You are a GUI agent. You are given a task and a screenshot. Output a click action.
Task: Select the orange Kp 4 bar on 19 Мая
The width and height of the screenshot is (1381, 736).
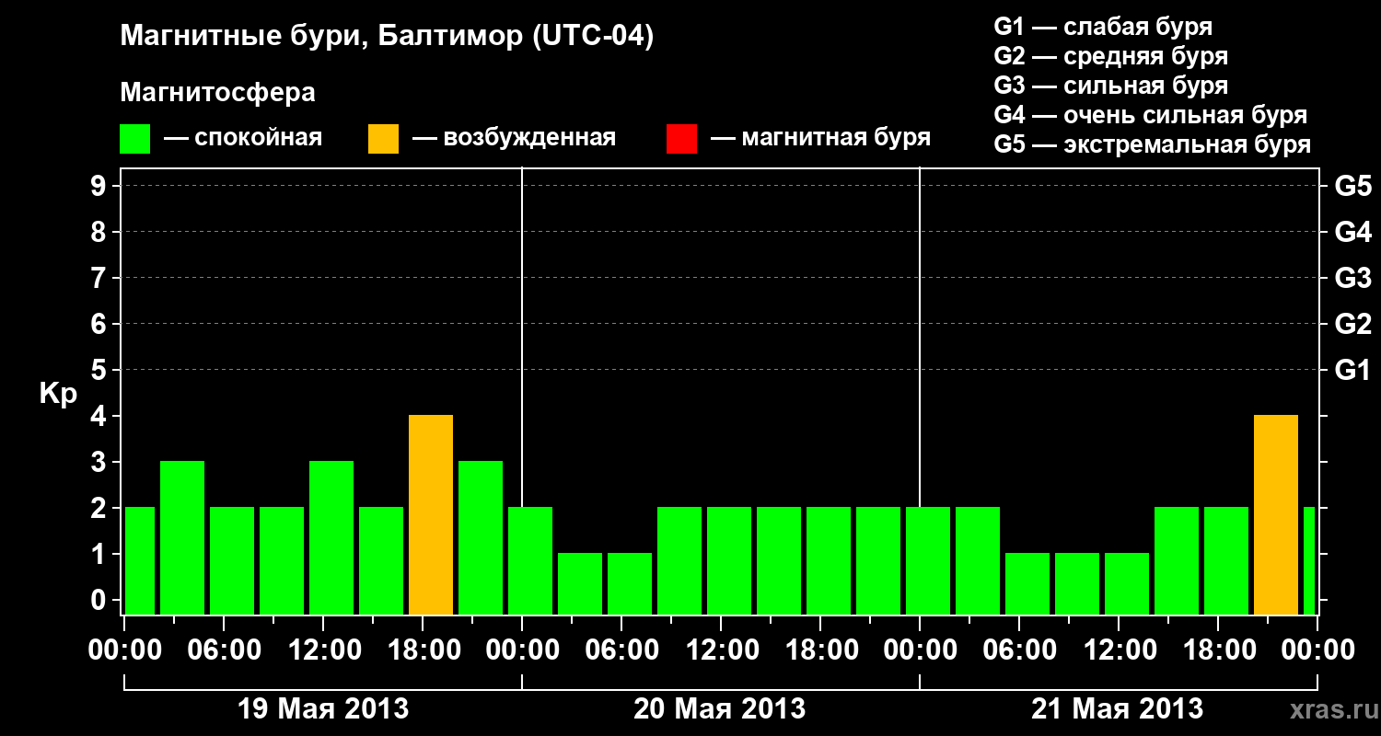pyautogui.click(x=431, y=515)
